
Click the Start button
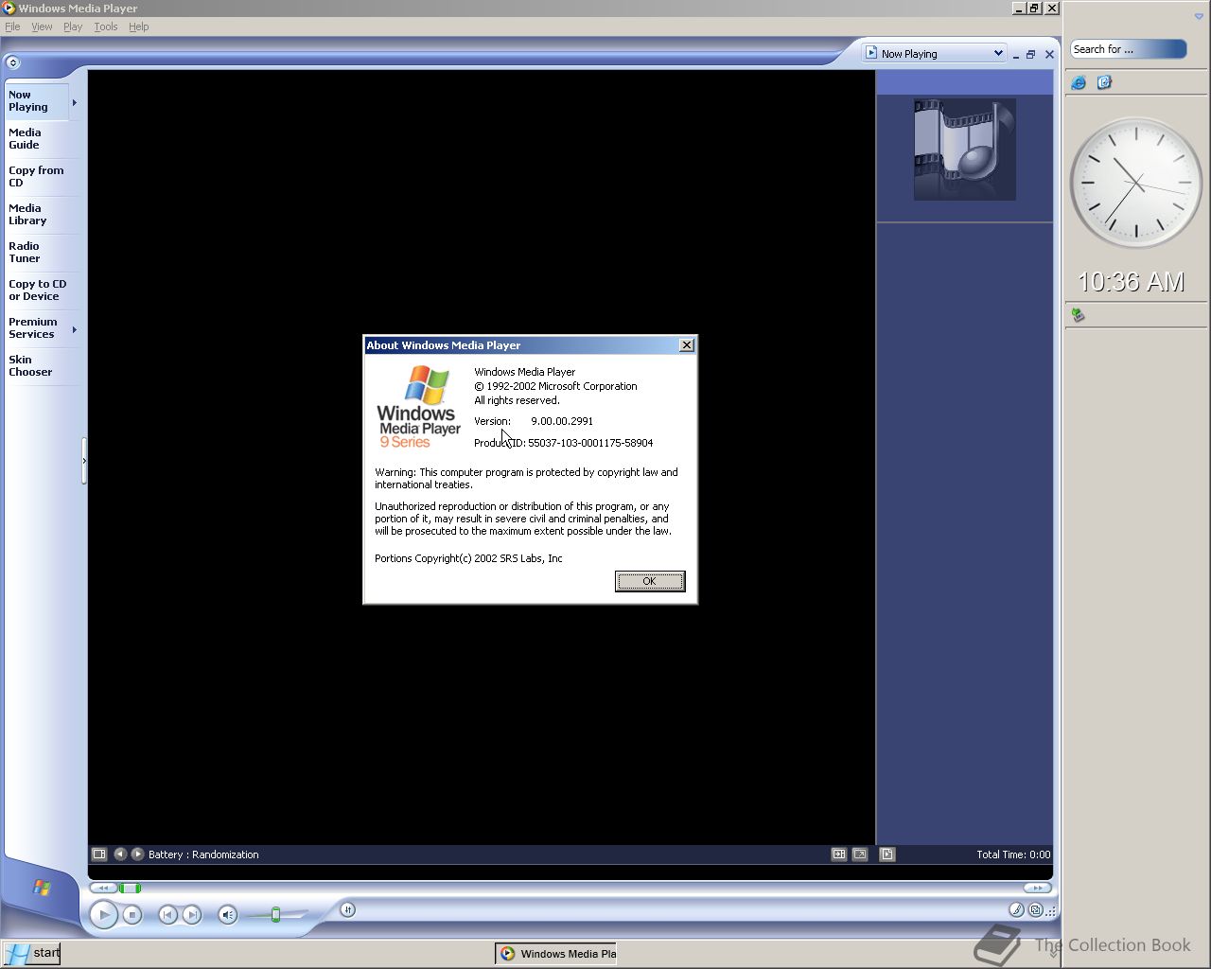(31, 953)
